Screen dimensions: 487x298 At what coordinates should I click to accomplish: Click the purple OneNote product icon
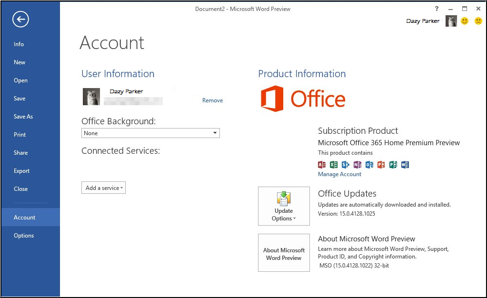[358, 164]
